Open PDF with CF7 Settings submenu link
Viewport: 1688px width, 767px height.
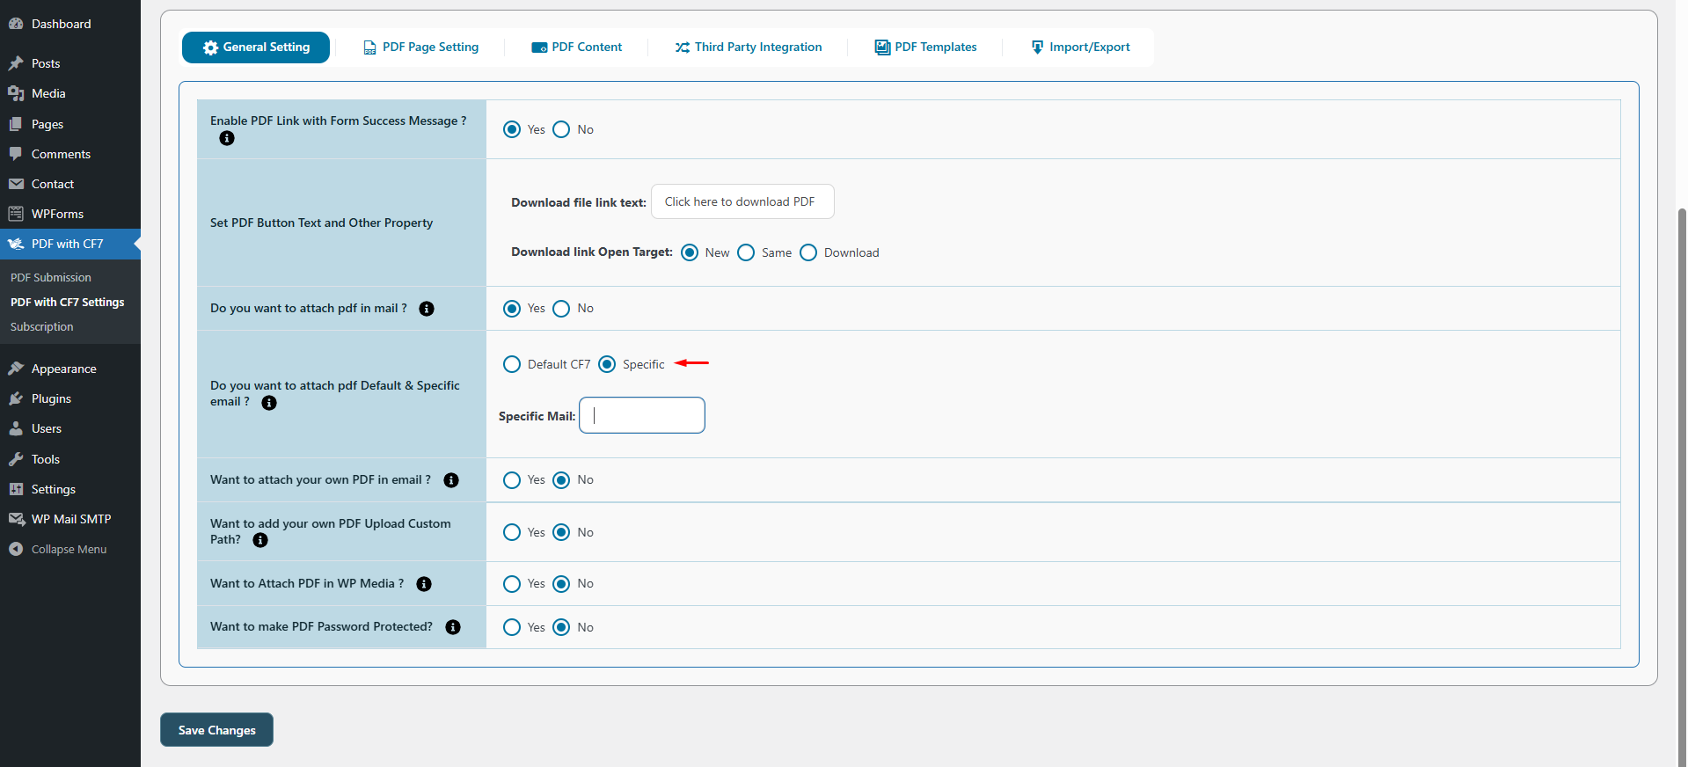point(68,302)
